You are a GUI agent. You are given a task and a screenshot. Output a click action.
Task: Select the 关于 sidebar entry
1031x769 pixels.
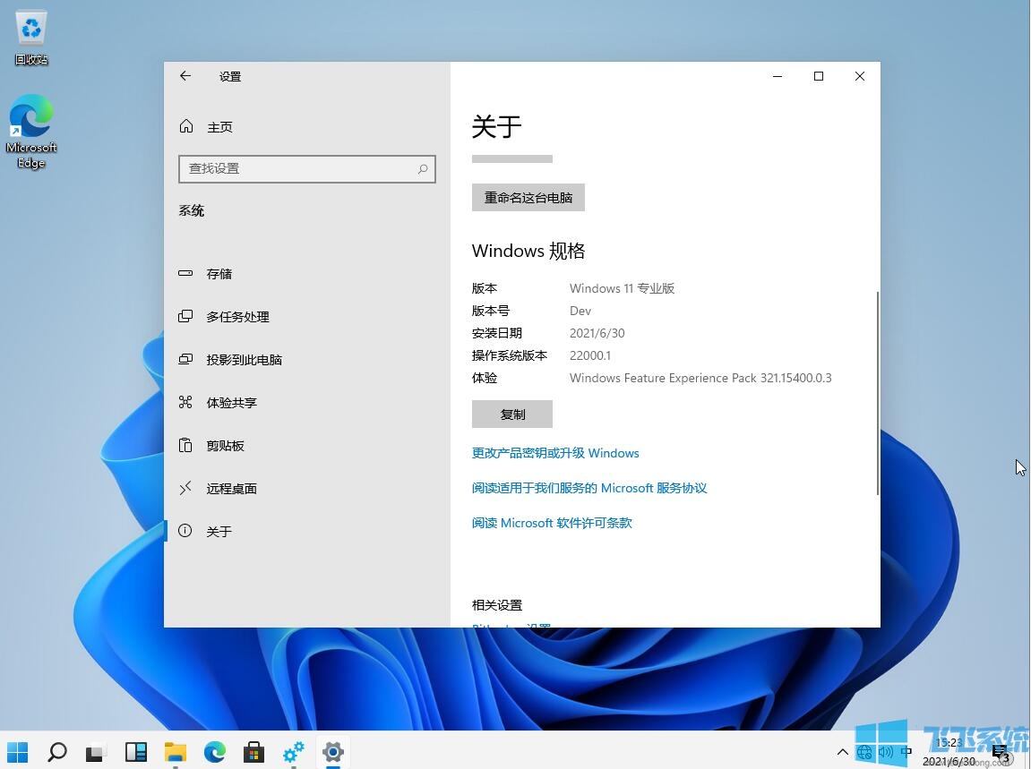point(219,531)
